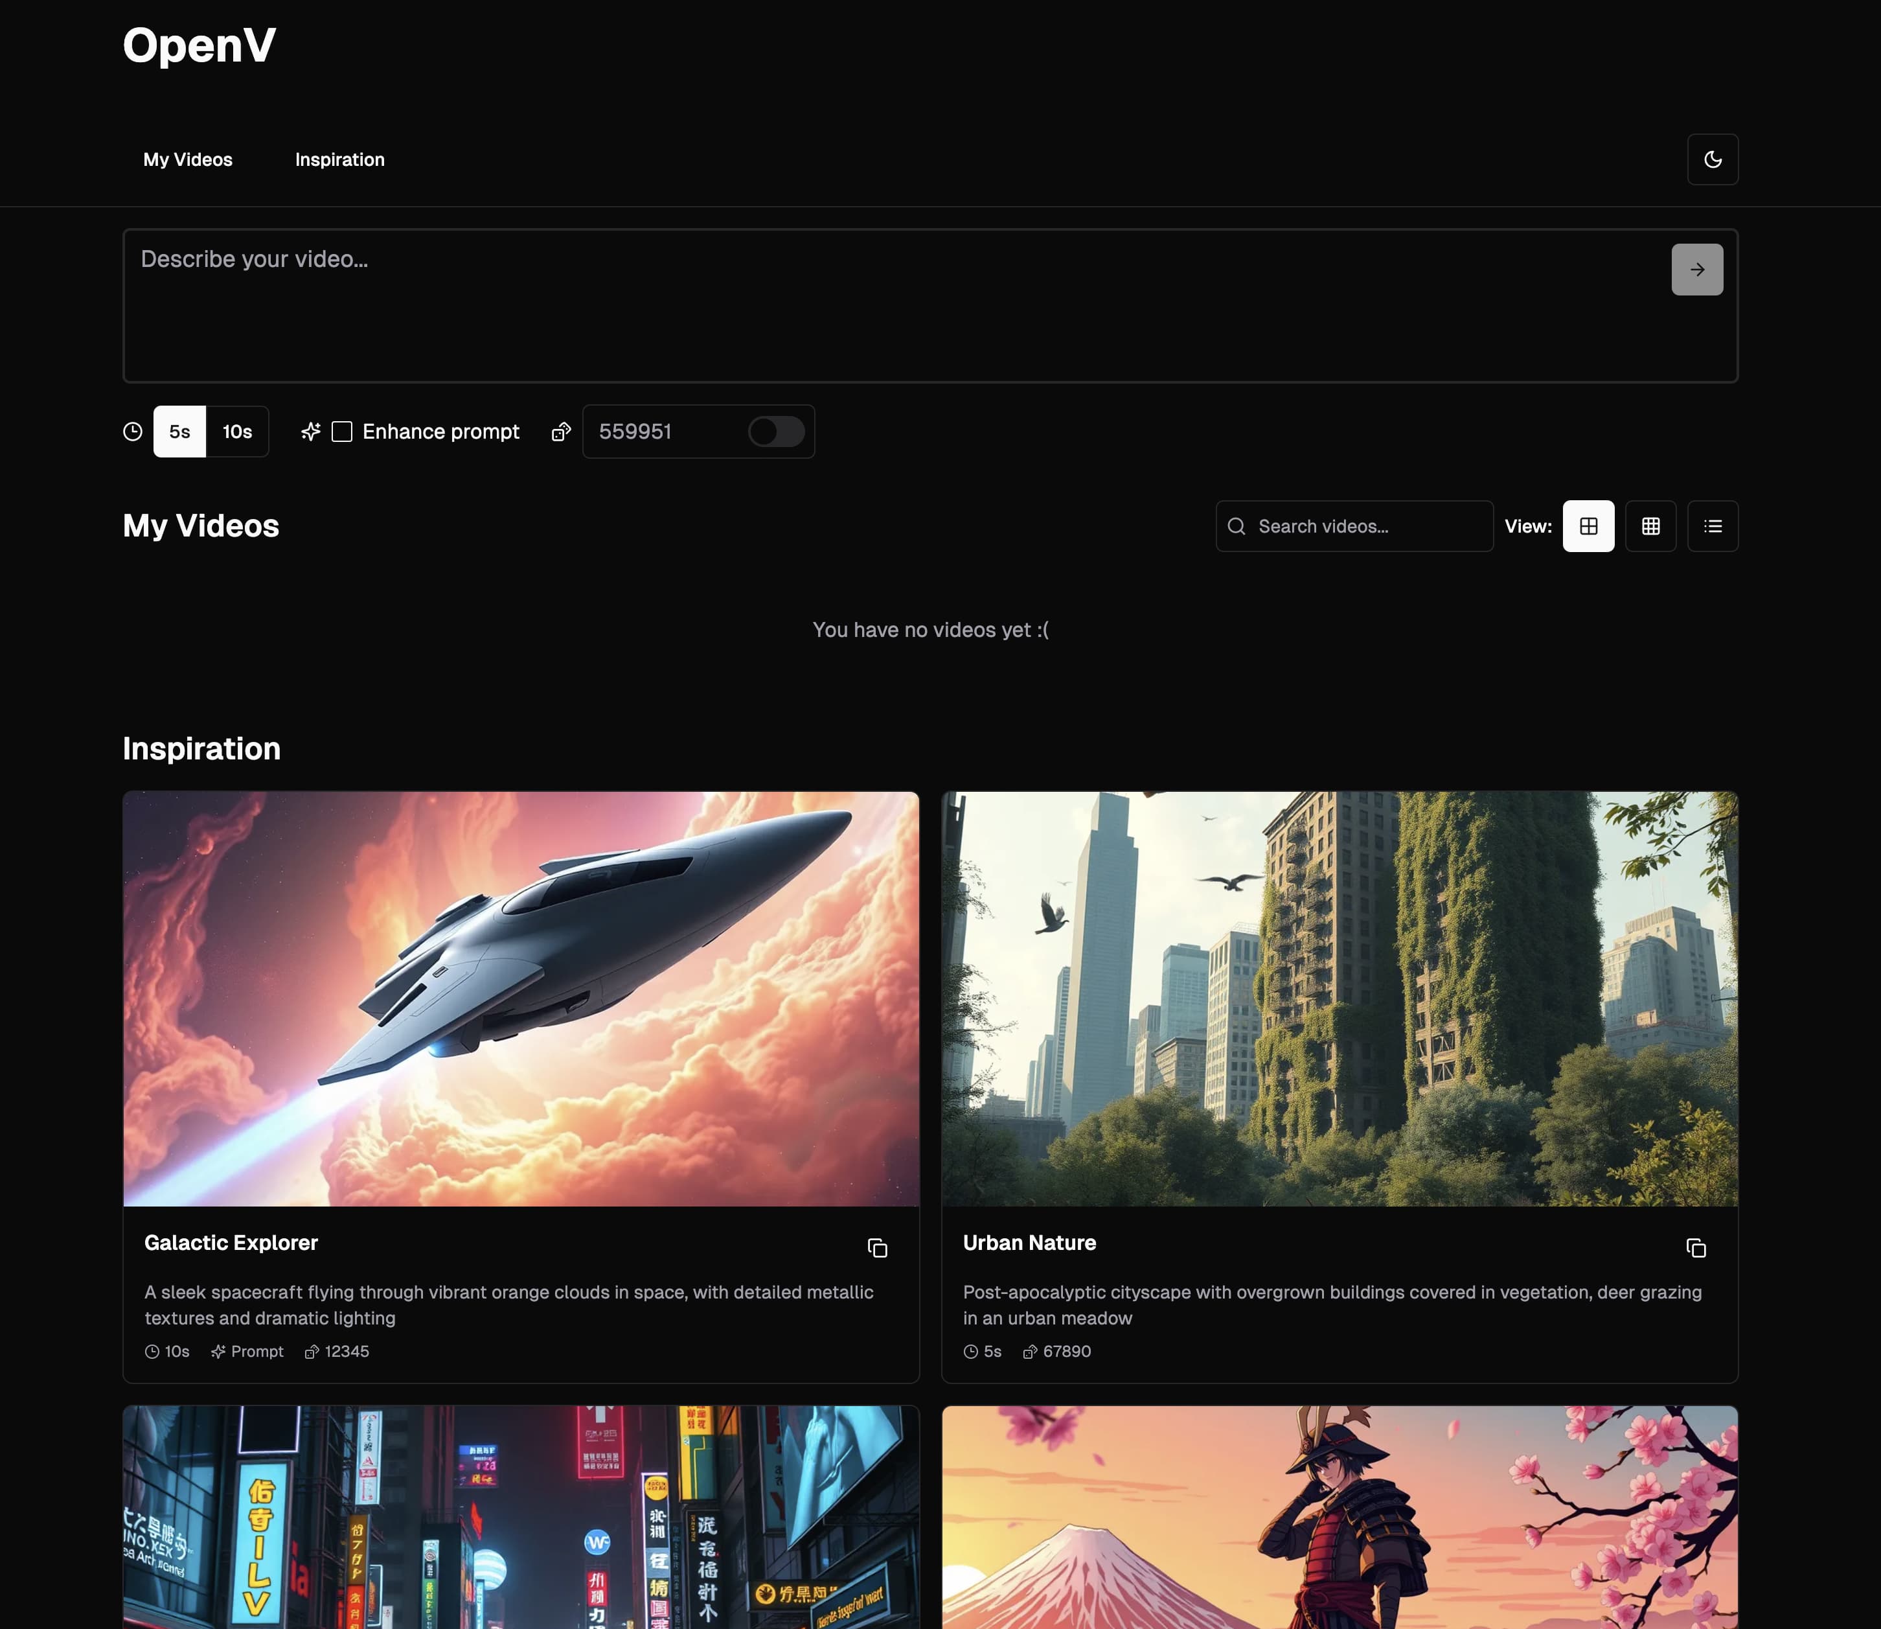
Task: Enable the Enhance prompt checkbox
Action: click(x=341, y=432)
